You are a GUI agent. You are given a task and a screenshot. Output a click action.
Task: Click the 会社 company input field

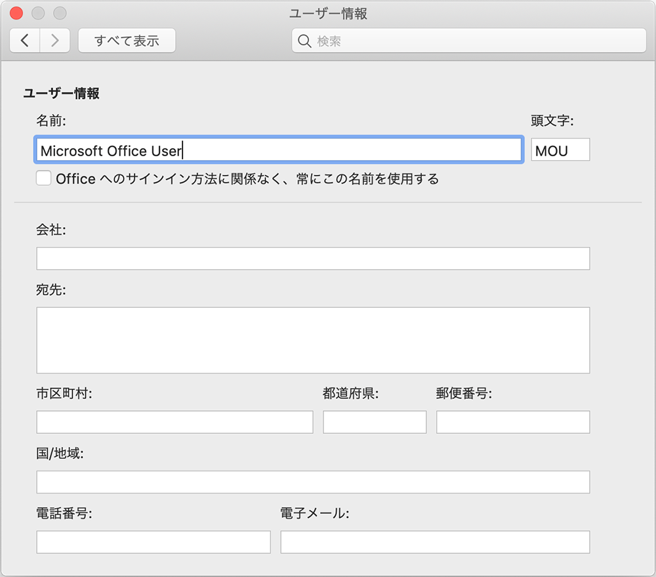(x=313, y=259)
